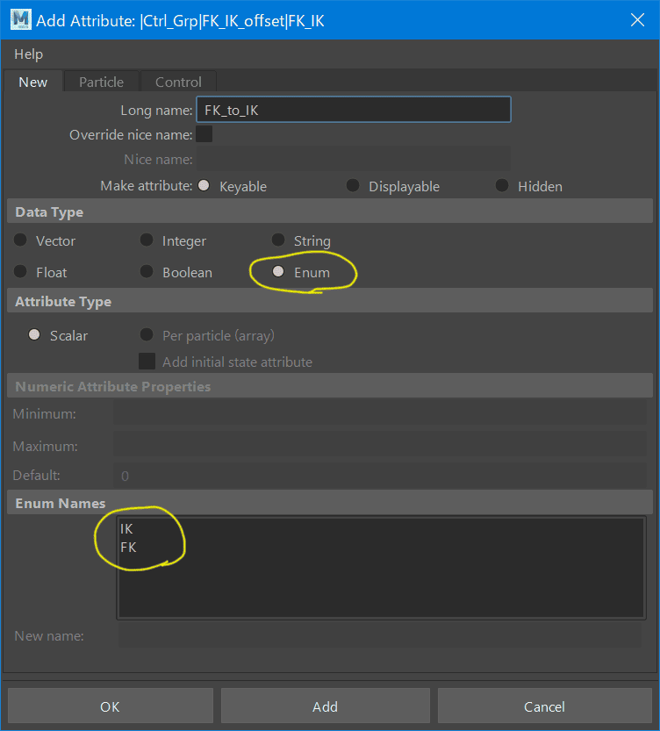Collapse the Attribute Type section header
This screenshot has width=660, height=731.
[x=330, y=301]
